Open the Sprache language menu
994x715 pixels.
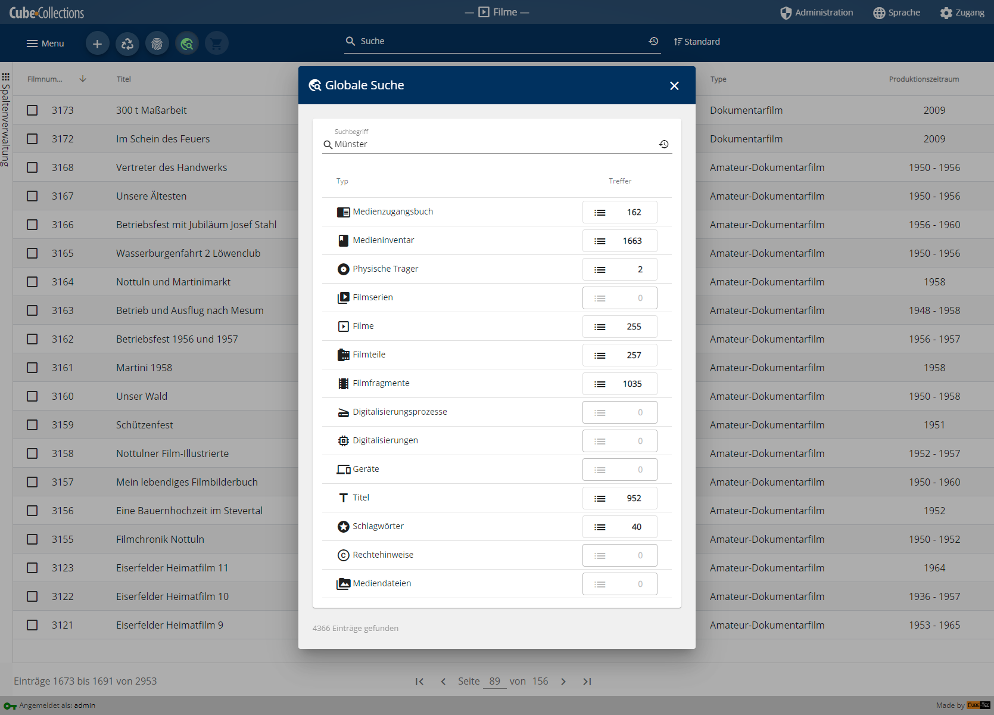896,13
